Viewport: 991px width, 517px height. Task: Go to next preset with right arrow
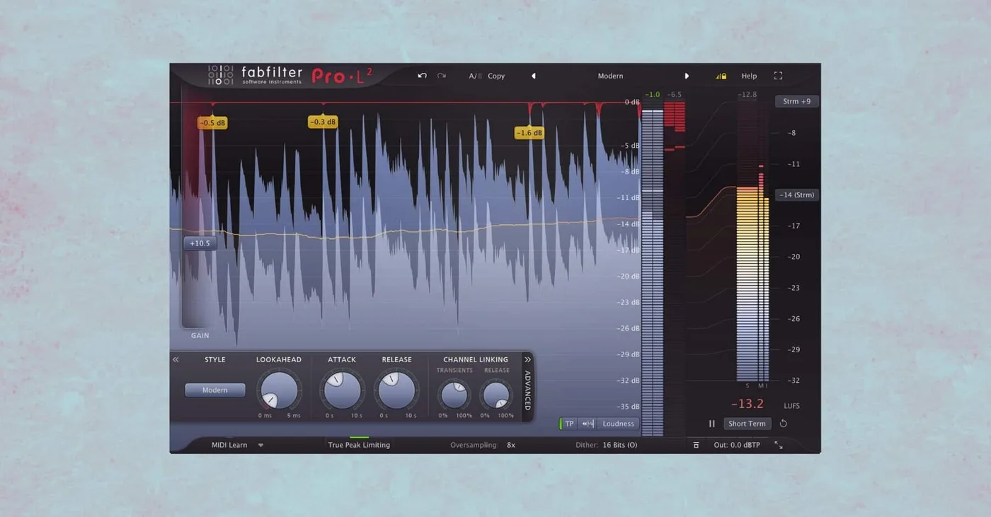click(x=686, y=76)
